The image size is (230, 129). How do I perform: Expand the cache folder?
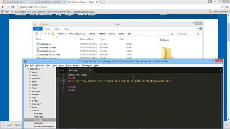point(30,72)
